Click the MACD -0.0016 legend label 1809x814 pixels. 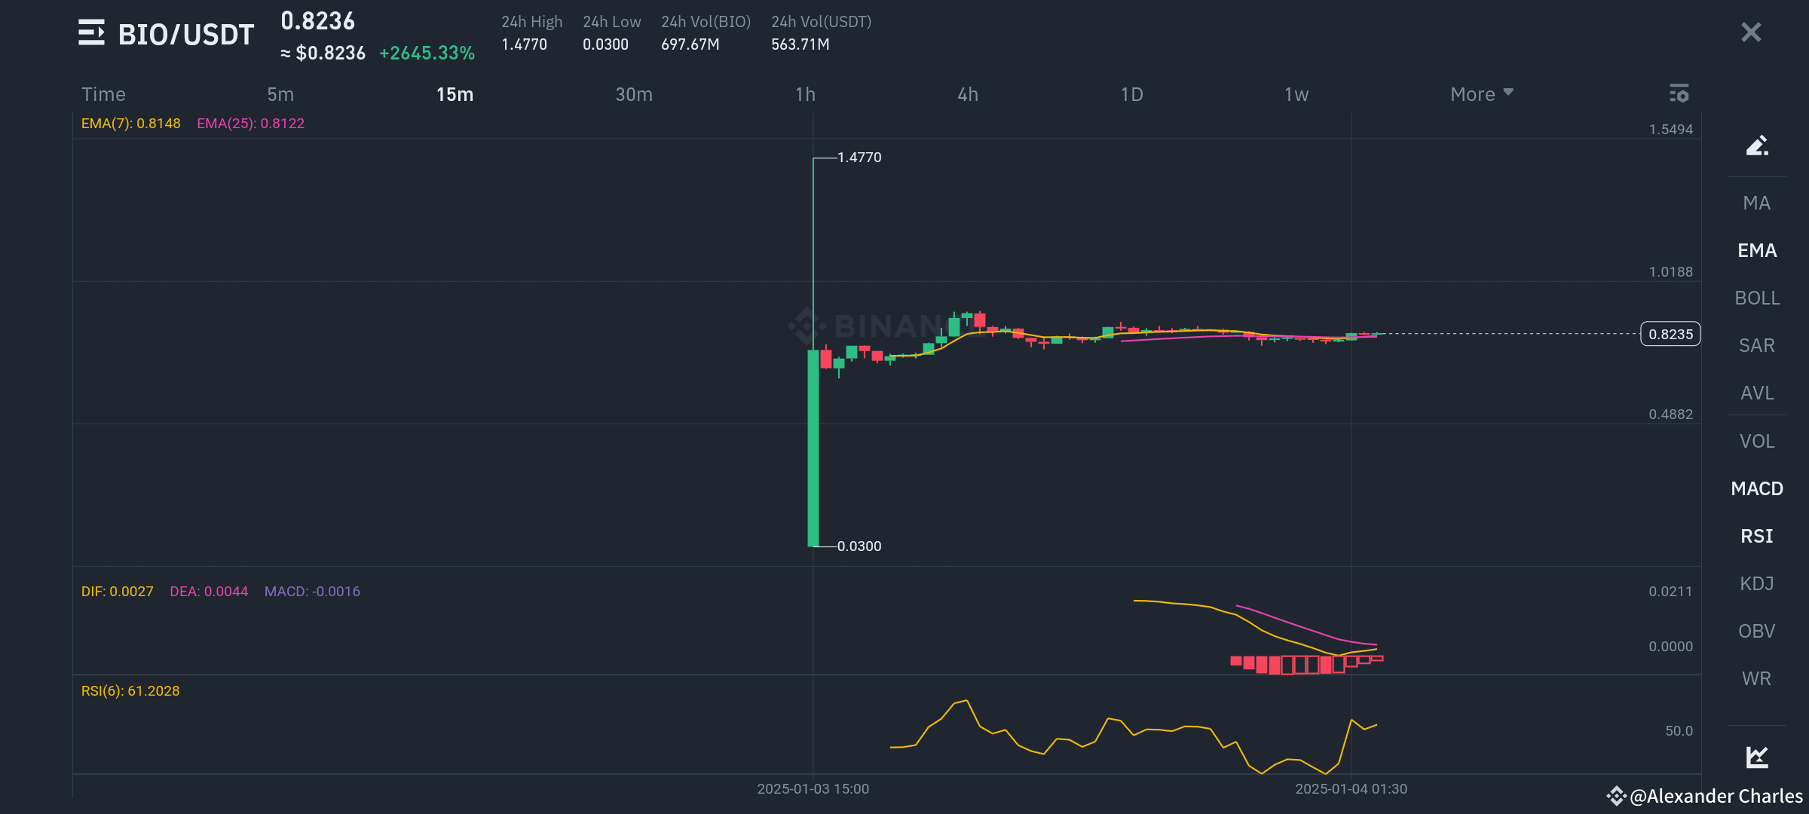[312, 592]
